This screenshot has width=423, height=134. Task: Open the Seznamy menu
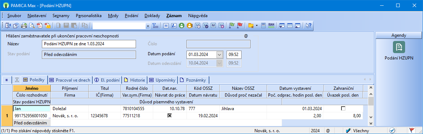click(61, 16)
